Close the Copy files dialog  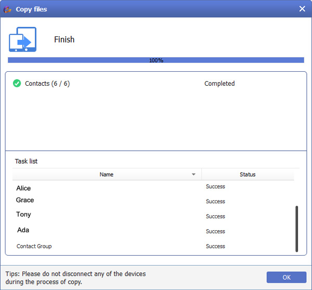[x=302, y=9]
